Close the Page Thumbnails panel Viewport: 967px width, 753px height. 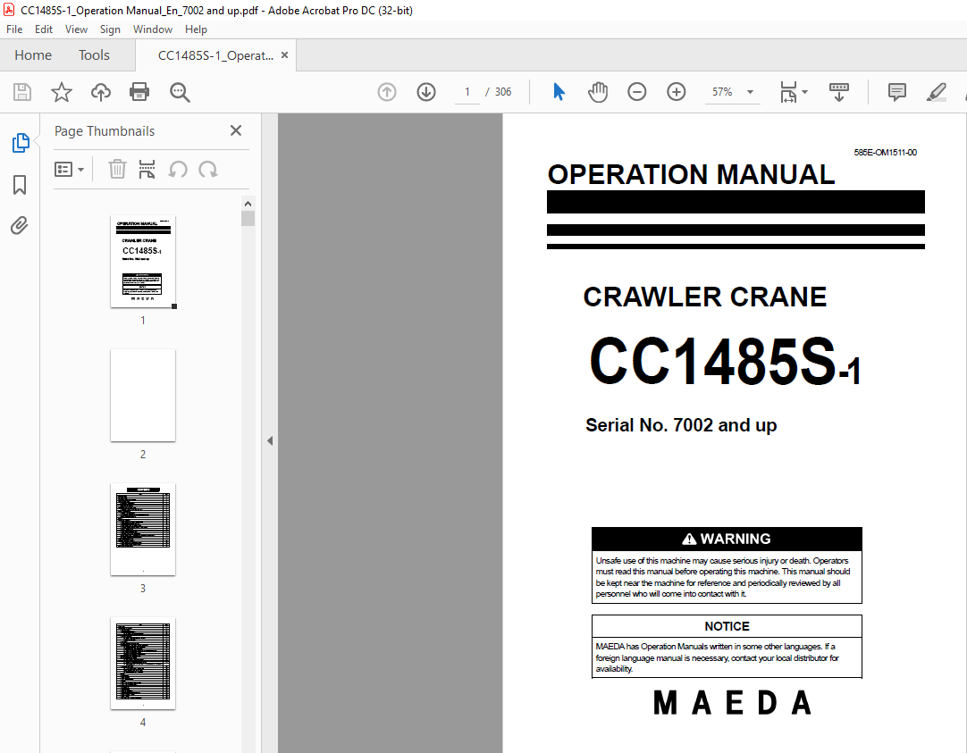point(236,130)
